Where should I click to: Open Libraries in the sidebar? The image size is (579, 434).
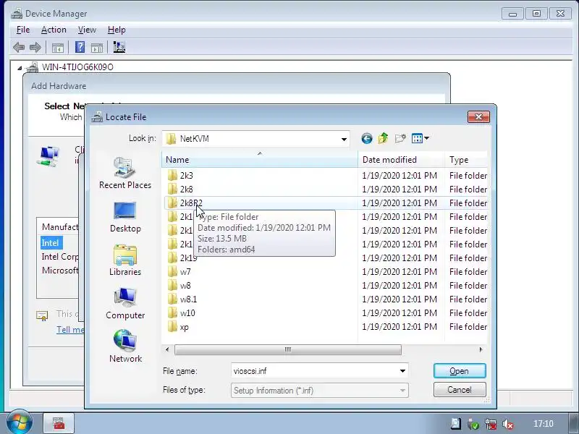click(125, 260)
